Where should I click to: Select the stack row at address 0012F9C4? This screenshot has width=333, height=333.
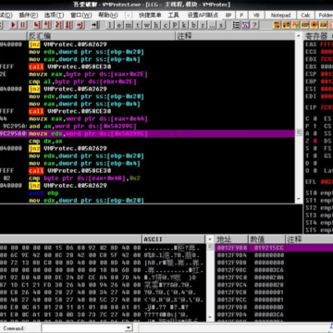274,285
